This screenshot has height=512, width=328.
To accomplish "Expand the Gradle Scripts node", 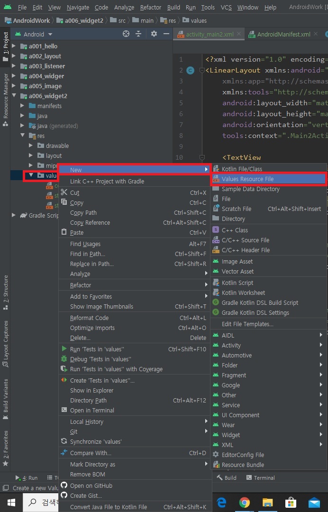I will click(x=14, y=215).
